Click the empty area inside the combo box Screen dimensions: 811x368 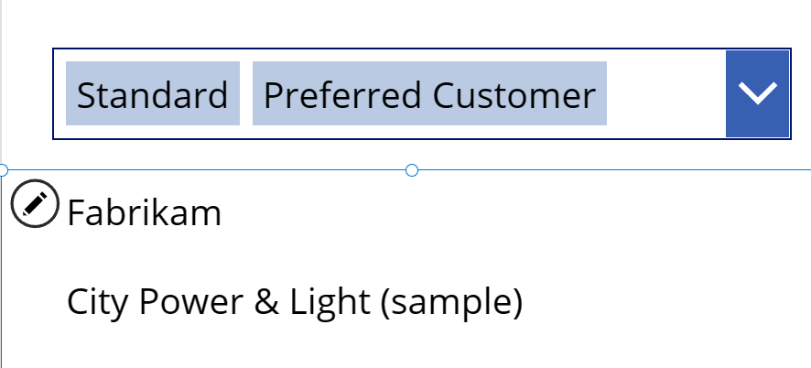[666, 93]
